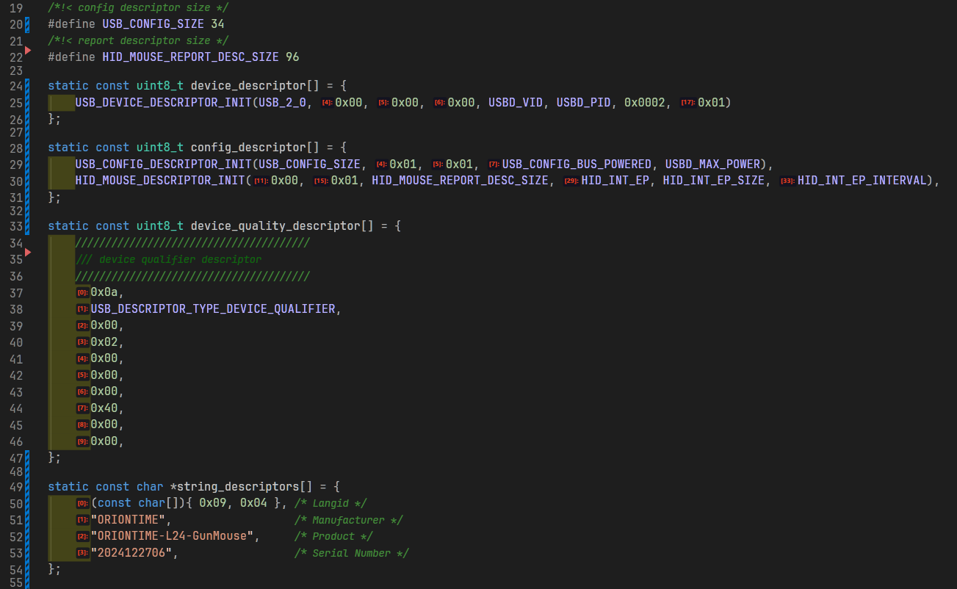Click the [11]: inlay hint on line 30

[261, 181]
